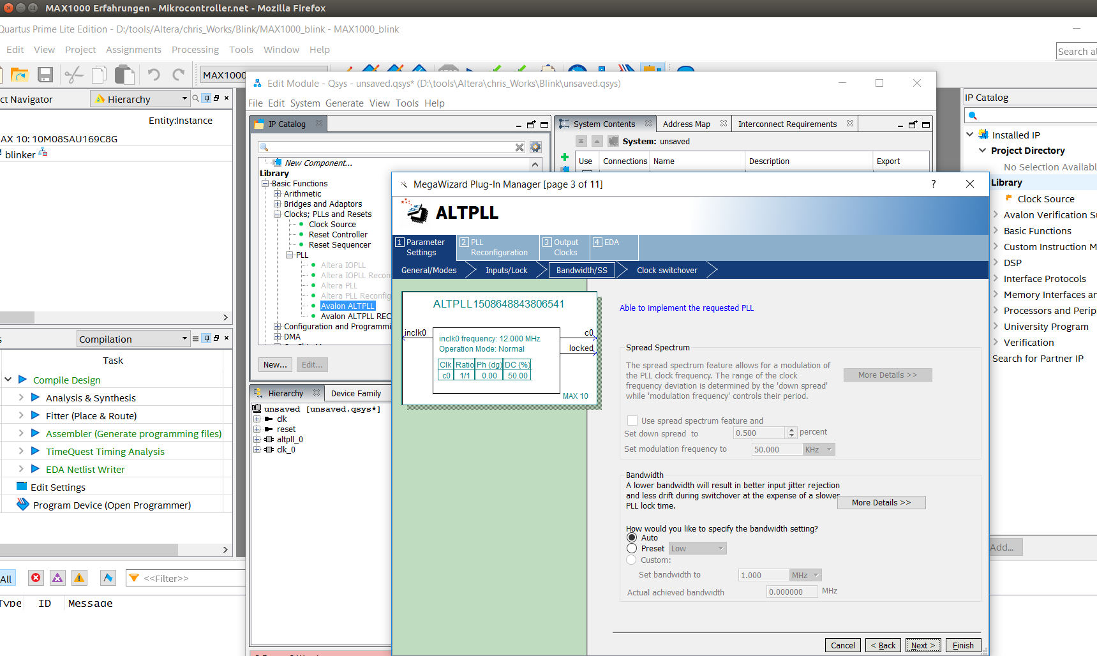1097x656 pixels.
Task: Expand the EDA Netlist Writer chevron
Action: coord(21,468)
